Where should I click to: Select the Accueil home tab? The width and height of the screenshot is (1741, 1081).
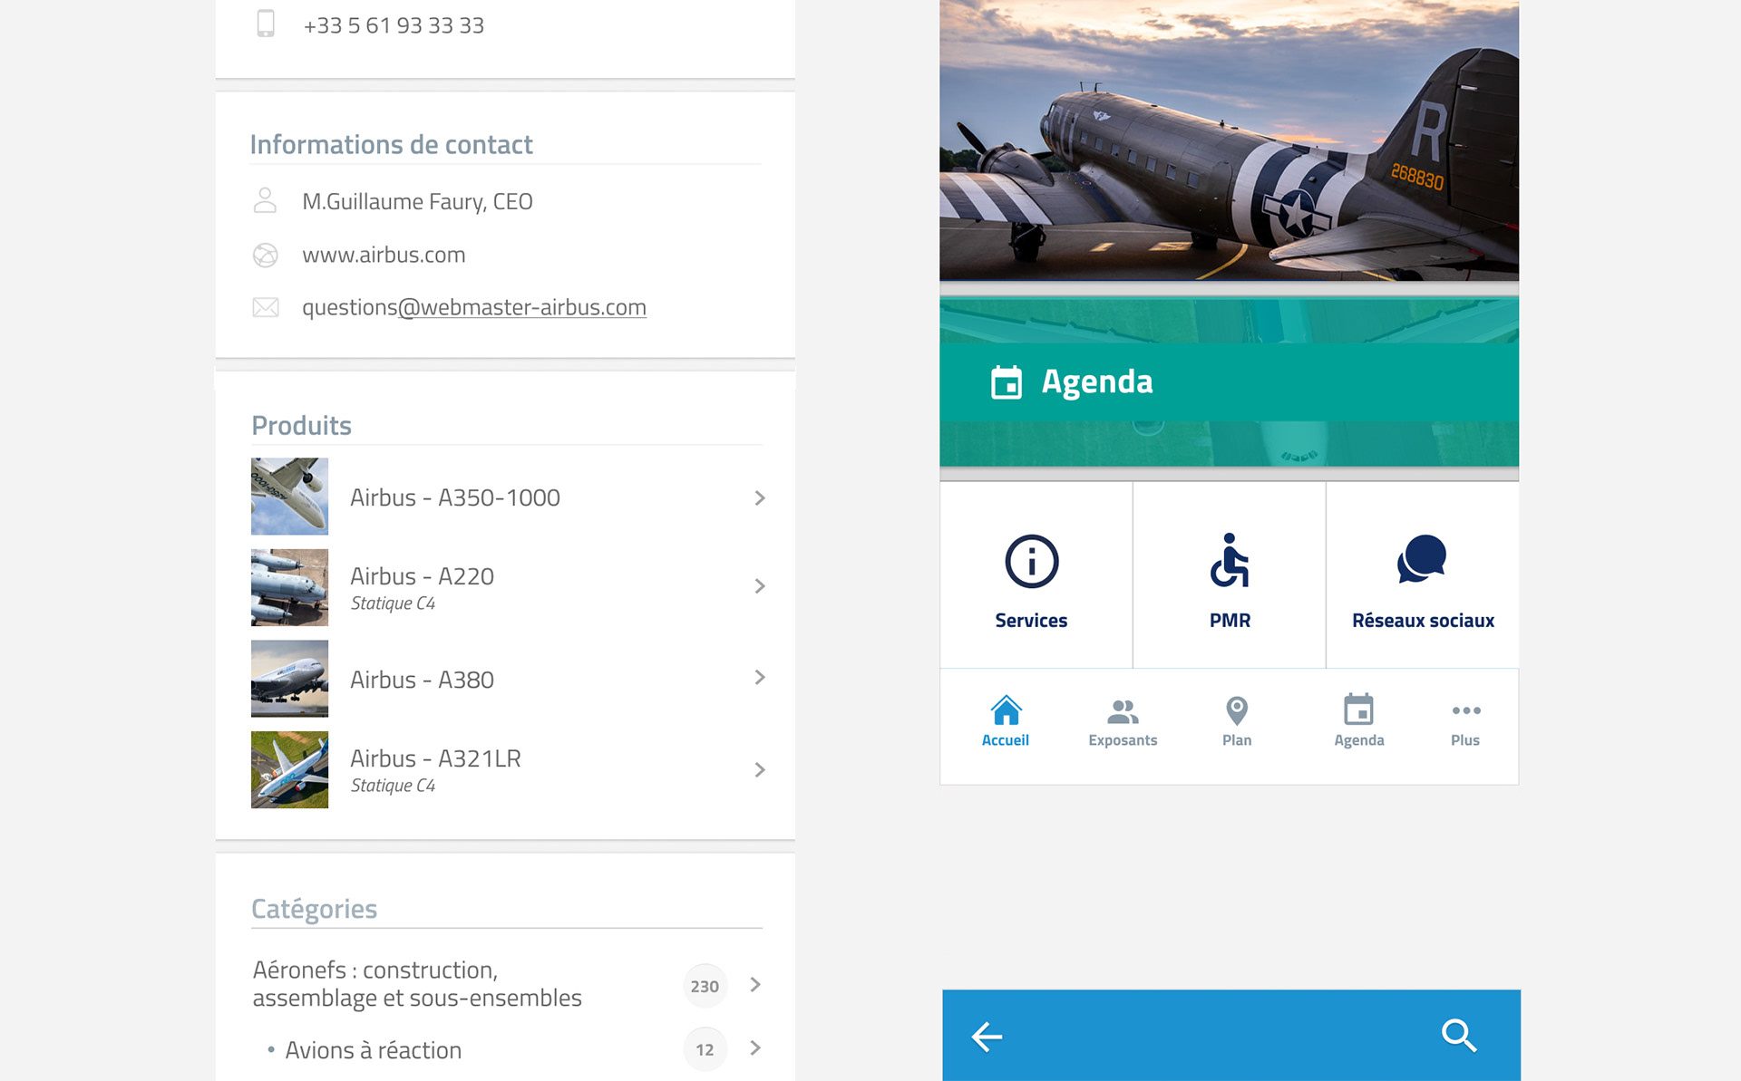[x=1006, y=721]
